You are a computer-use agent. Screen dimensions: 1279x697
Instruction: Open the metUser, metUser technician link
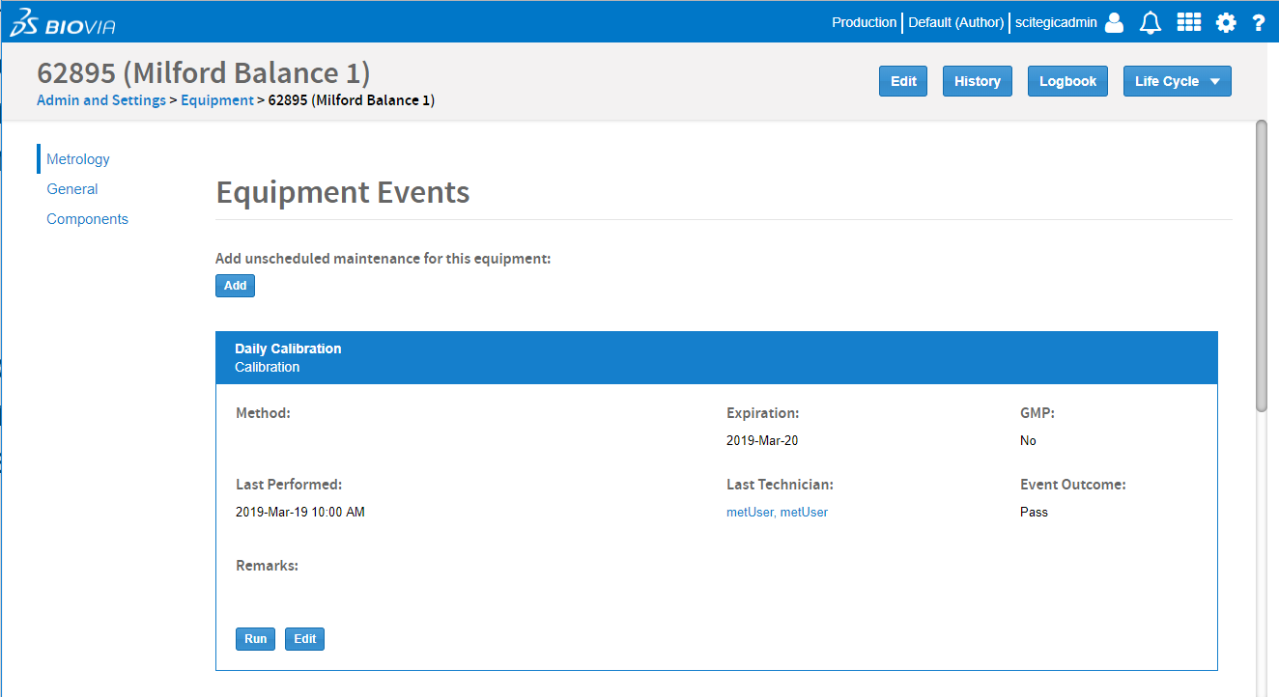coord(777,513)
